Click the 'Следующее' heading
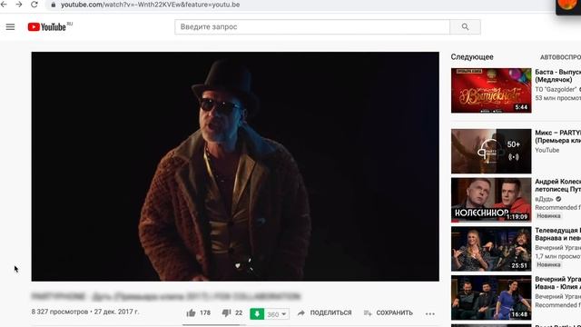 point(472,57)
